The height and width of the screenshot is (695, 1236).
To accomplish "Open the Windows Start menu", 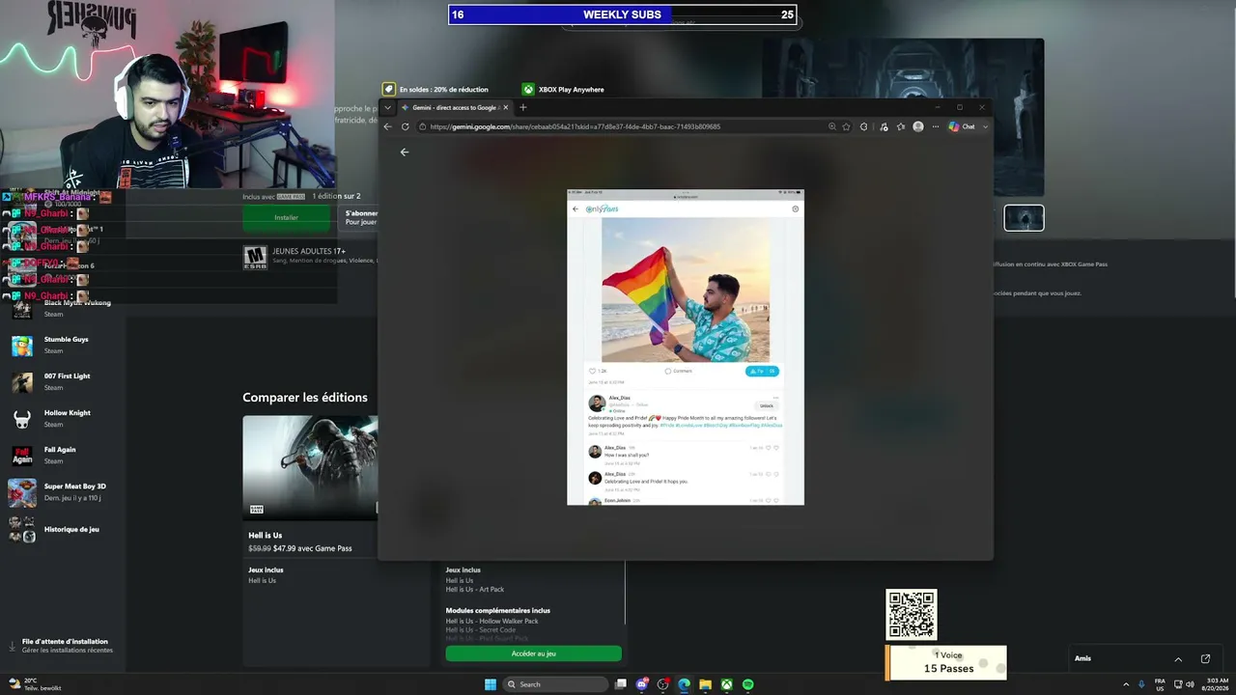I will tap(491, 684).
